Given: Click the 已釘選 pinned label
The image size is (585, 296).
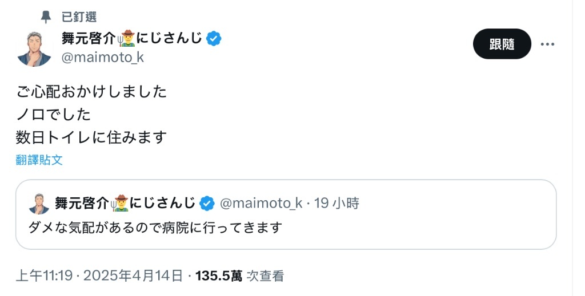Looking at the screenshot, I should coord(79,17).
